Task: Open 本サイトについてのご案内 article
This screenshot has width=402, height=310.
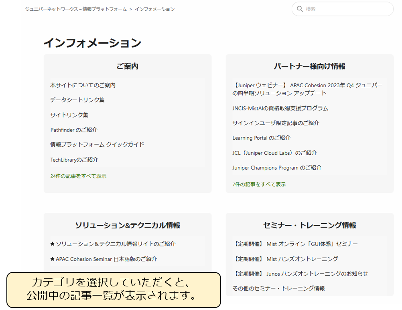Action: 83,85
